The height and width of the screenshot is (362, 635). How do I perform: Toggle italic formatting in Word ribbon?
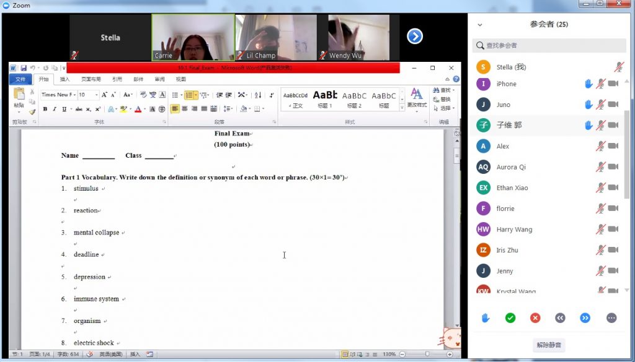(x=55, y=109)
